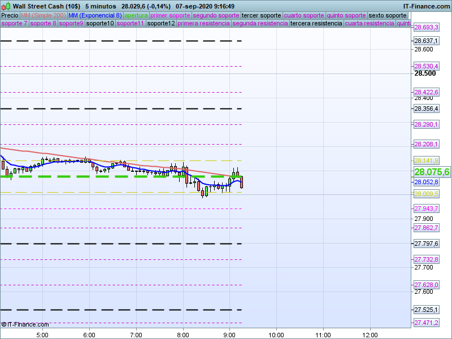
Task: Click the soporte11 legend label
Action: coord(131,23)
